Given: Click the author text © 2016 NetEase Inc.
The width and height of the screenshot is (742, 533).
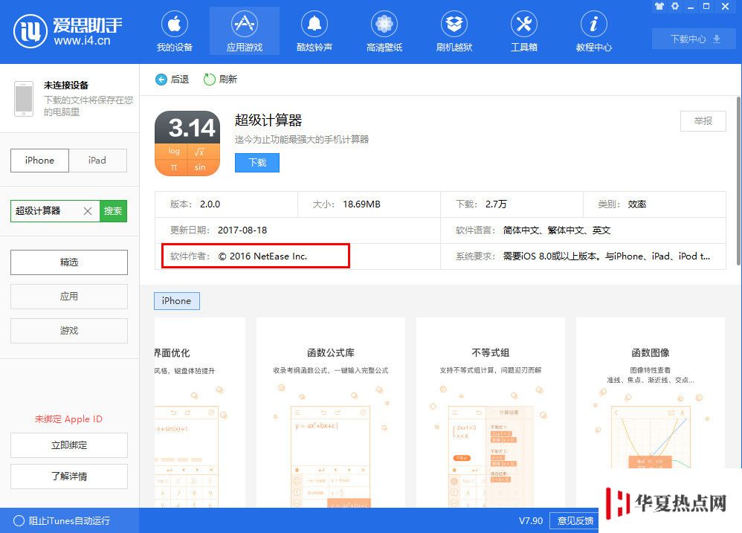Looking at the screenshot, I should tap(262, 256).
